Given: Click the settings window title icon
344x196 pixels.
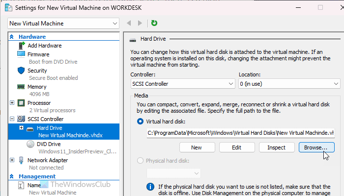Looking at the screenshot, I should 8,8.
